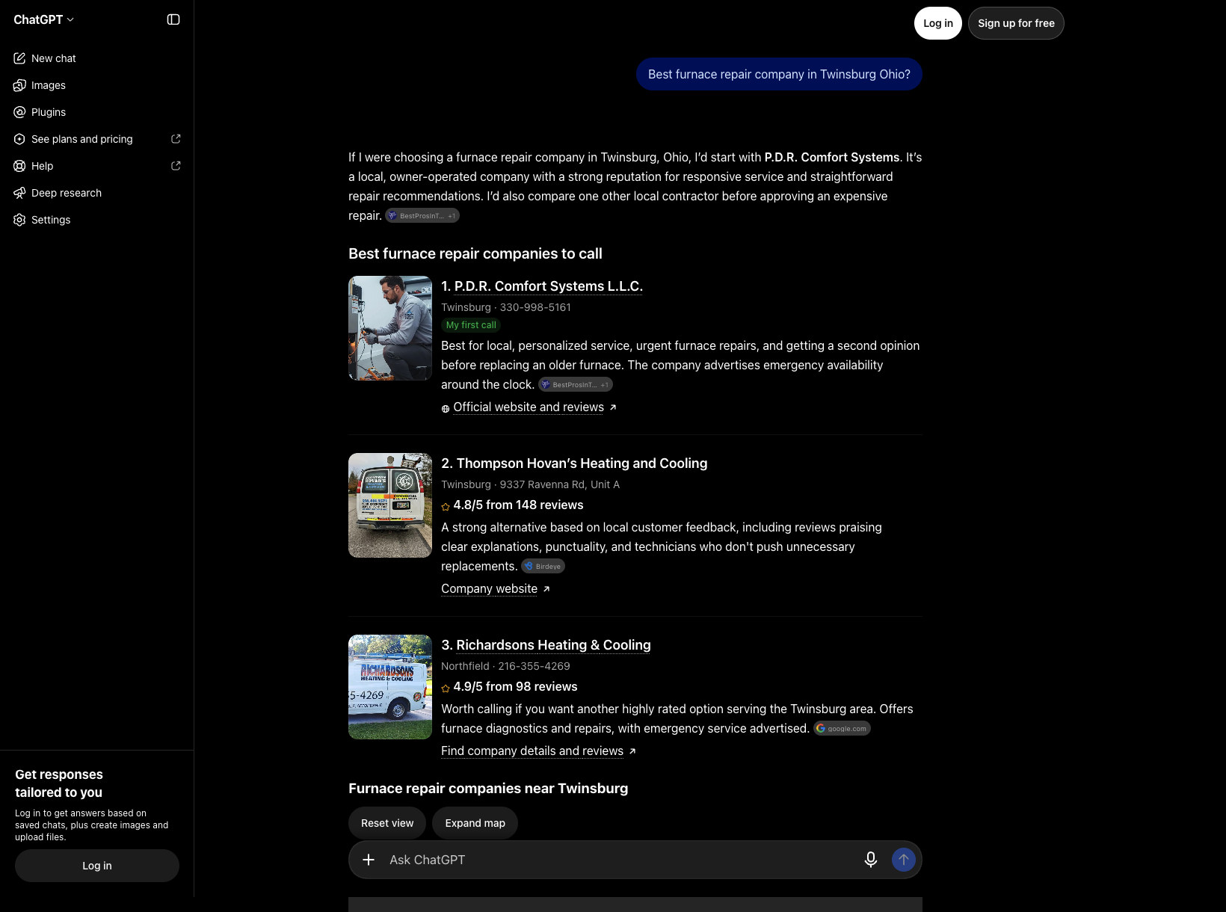This screenshot has width=1226, height=912.
Task: Click the user message about Twinsburg furnace repair
Action: (x=779, y=74)
